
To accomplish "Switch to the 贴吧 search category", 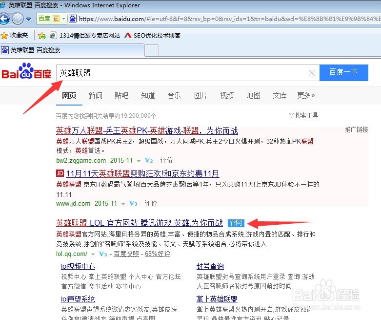I will (121, 95).
